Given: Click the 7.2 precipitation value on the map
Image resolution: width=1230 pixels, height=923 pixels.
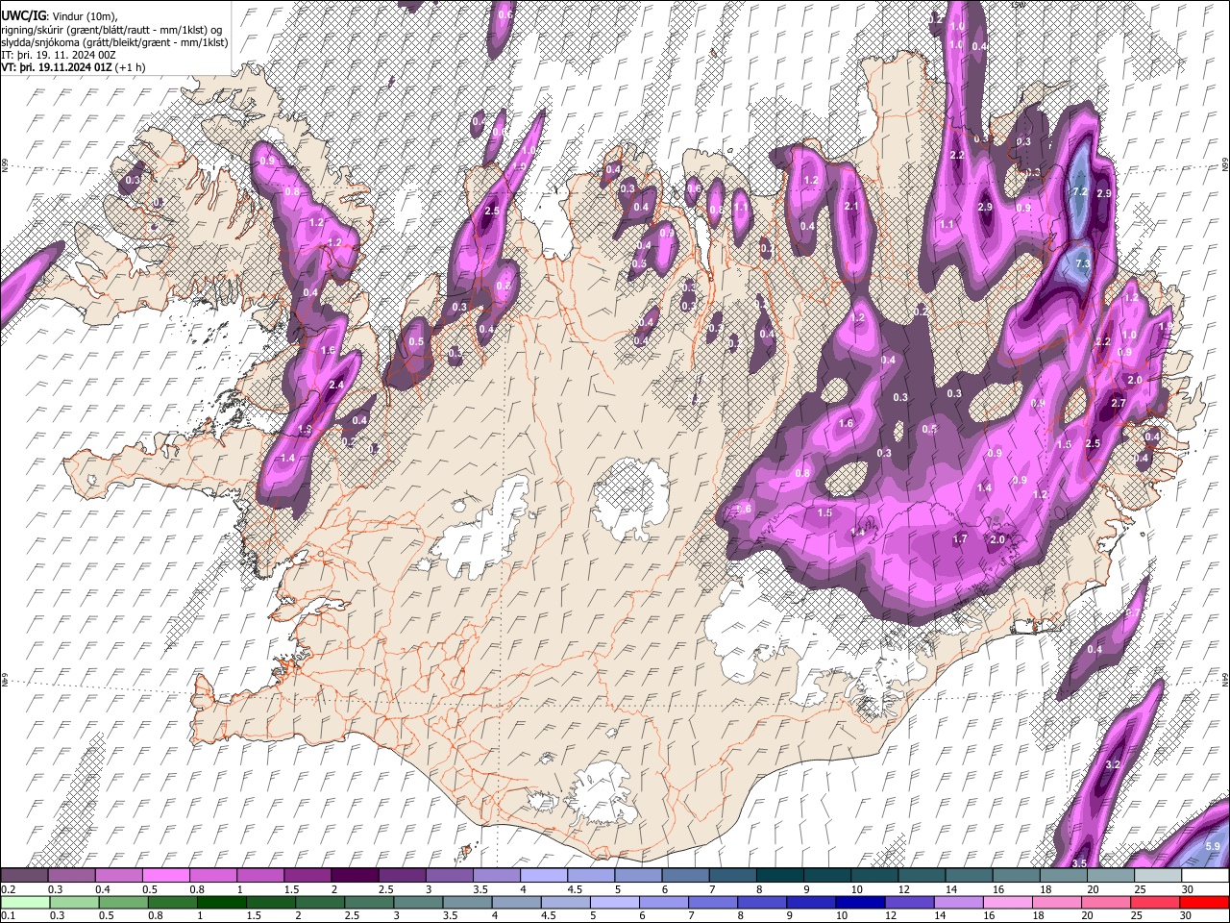Looking at the screenshot, I should (1078, 191).
